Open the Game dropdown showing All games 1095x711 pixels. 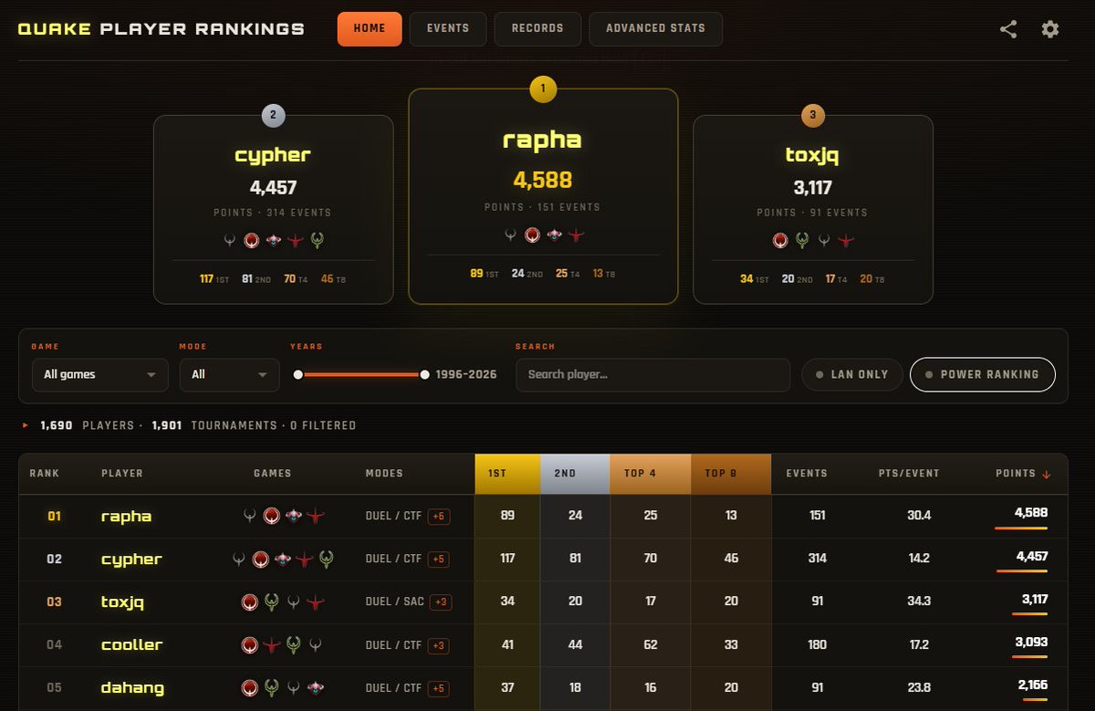coord(100,375)
